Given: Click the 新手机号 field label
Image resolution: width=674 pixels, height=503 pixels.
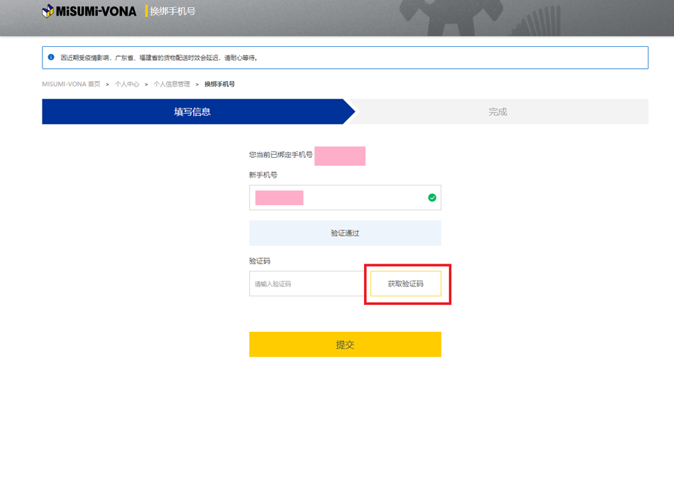Looking at the screenshot, I should point(263,175).
